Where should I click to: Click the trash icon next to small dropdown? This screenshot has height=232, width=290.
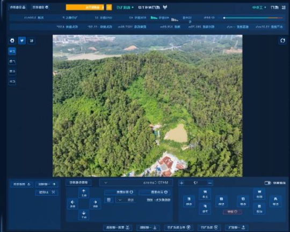click(x=109, y=200)
